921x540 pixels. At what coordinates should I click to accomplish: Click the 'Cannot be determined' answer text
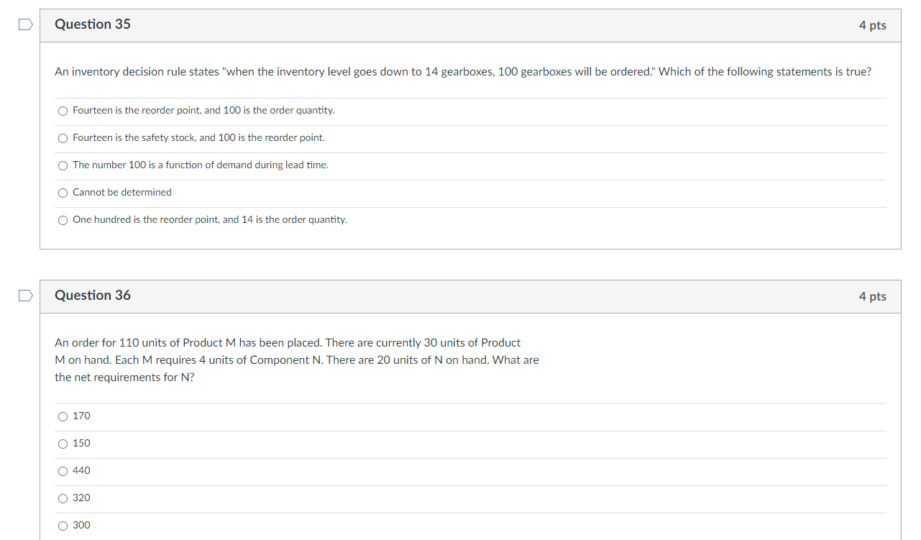(122, 192)
